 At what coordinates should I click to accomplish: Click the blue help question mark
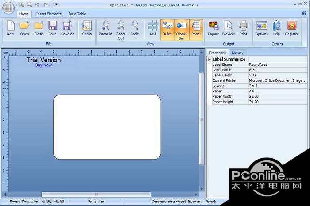[x=304, y=13]
